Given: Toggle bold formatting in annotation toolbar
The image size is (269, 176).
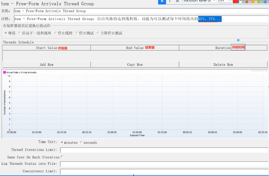Looking at the screenshot, I should 162,1.
